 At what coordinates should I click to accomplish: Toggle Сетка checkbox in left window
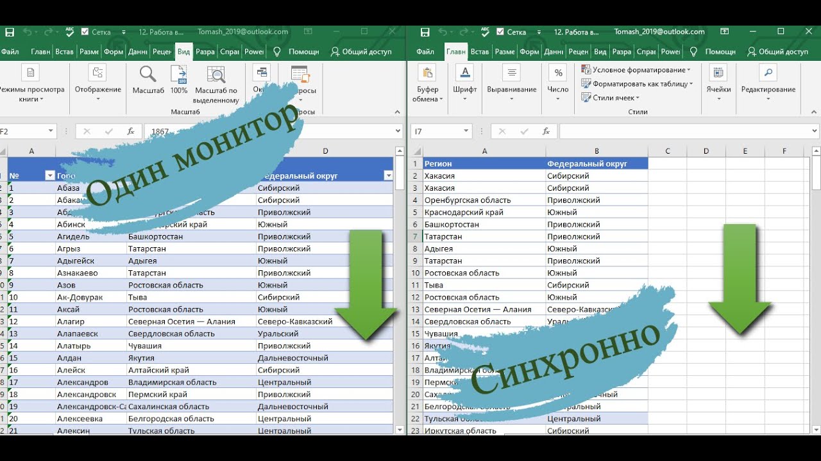click(x=85, y=32)
